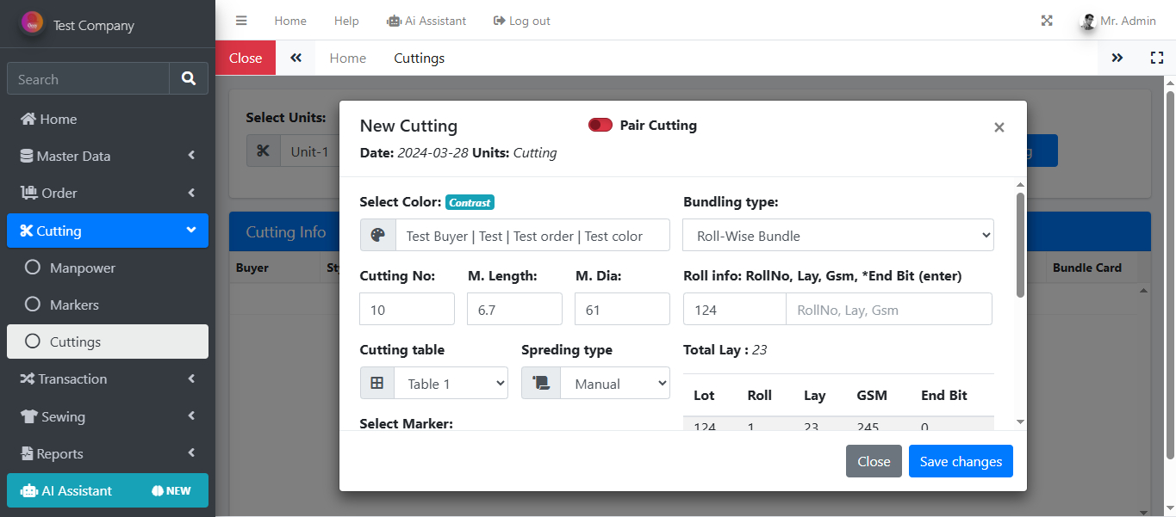Image resolution: width=1176 pixels, height=517 pixels.
Task: Open the Bundling type dropdown
Action: click(838, 236)
